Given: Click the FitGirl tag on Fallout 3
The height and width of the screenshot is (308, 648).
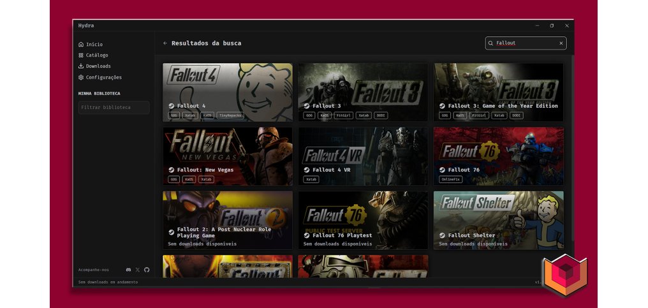Looking at the screenshot, I should coord(343,115).
